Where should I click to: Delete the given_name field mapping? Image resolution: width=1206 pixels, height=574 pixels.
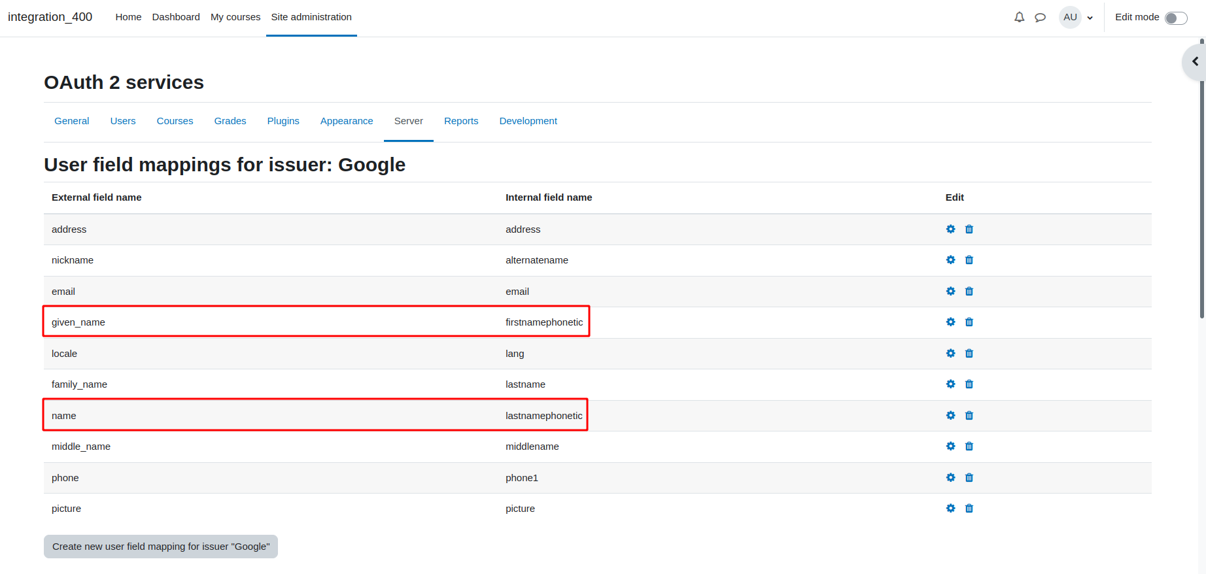pos(969,322)
